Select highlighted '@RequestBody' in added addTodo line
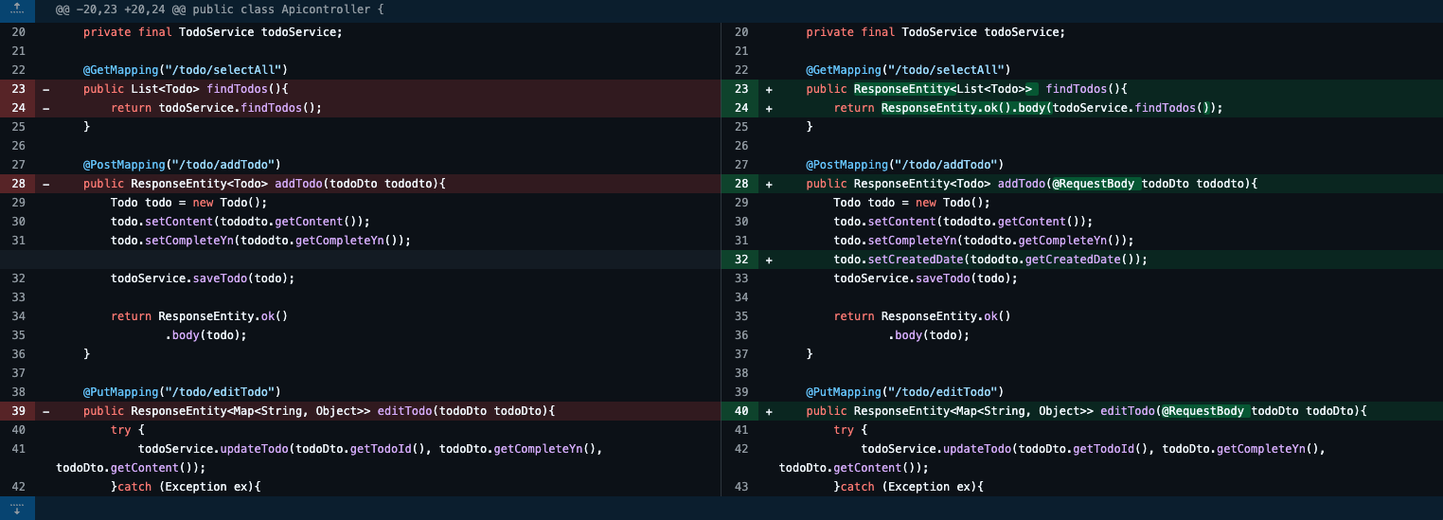This screenshot has width=1443, height=520. click(1094, 184)
